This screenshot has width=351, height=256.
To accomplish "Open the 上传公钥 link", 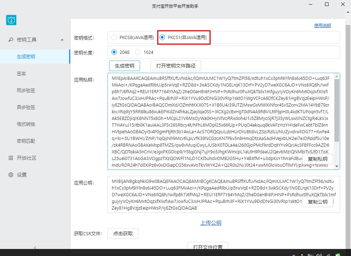I will click(x=211, y=223).
